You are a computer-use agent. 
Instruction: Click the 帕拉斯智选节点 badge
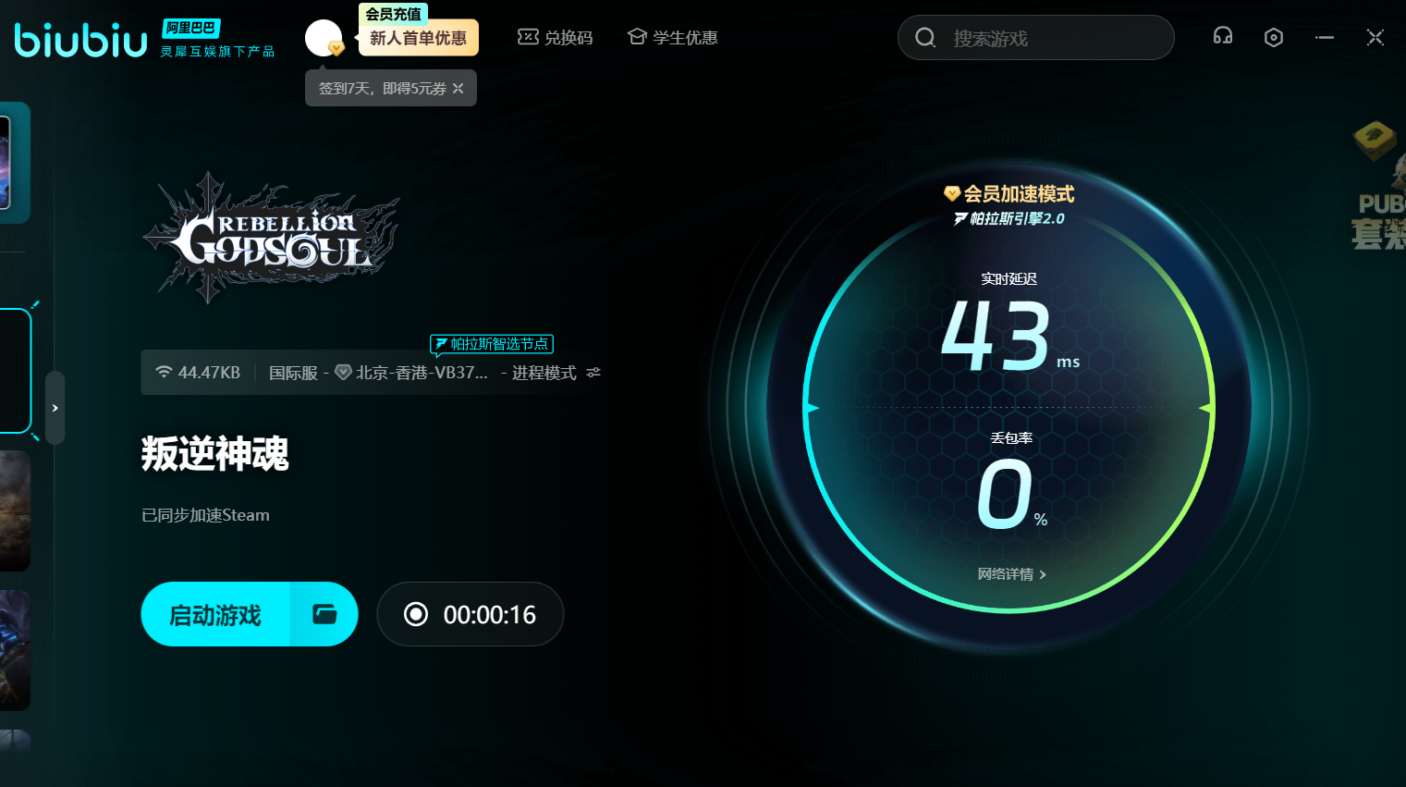tap(492, 344)
